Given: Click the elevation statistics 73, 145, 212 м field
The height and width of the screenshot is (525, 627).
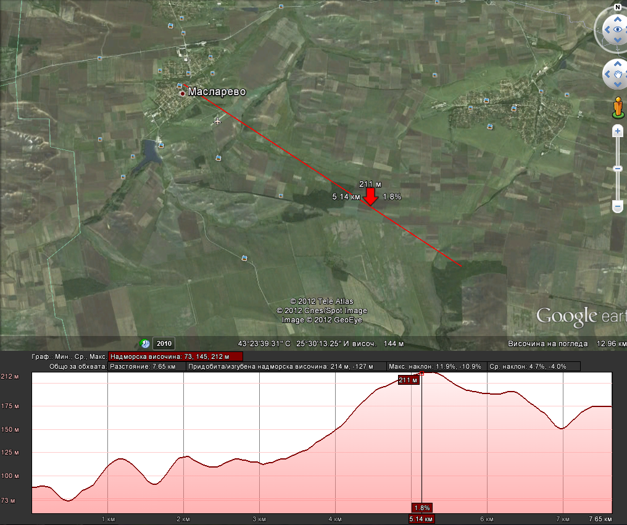Looking at the screenshot, I should (175, 356).
